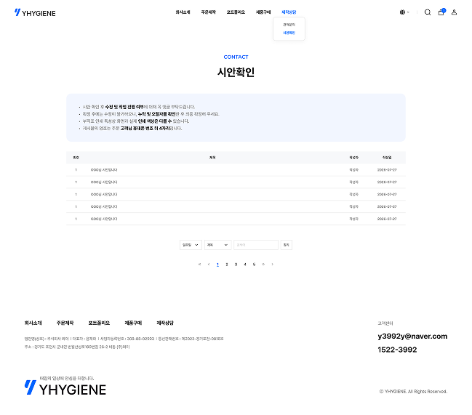Viewport: 472px width, 415px height.
Task: Click the 번호 column header
Action: coord(76,158)
